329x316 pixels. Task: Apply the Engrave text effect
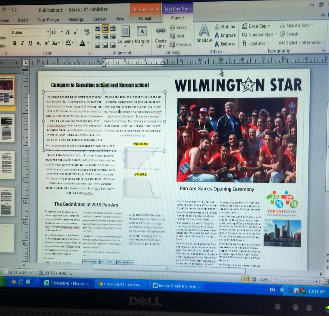tap(225, 35)
